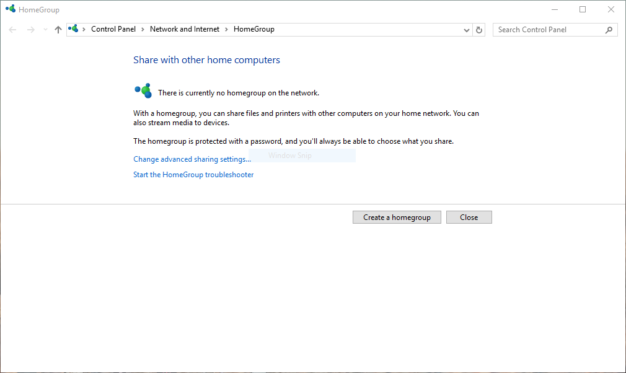Go back using the Back arrow
The height and width of the screenshot is (373, 626).
(x=12, y=30)
